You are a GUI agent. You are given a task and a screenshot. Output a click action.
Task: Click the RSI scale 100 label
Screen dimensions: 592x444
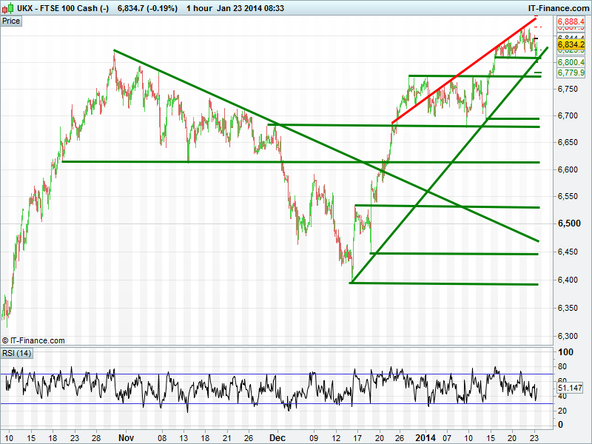tap(565, 352)
